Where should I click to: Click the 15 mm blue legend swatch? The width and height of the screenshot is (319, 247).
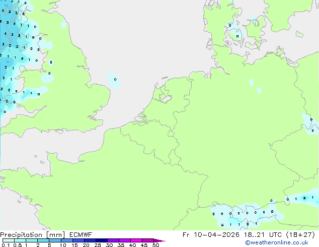(x=78, y=240)
